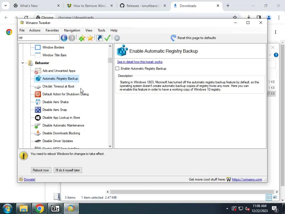This screenshot has width=285, height=214.
Task: Click the Automatic Registry Backup tree icon
Action: (38, 79)
